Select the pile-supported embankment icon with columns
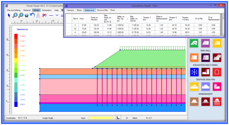 pyautogui.click(x=217, y=101)
